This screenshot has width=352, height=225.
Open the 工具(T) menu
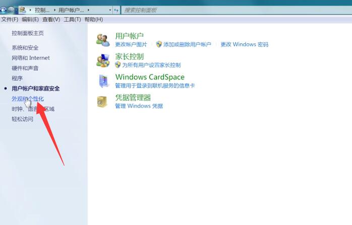pyautogui.click(x=72, y=20)
